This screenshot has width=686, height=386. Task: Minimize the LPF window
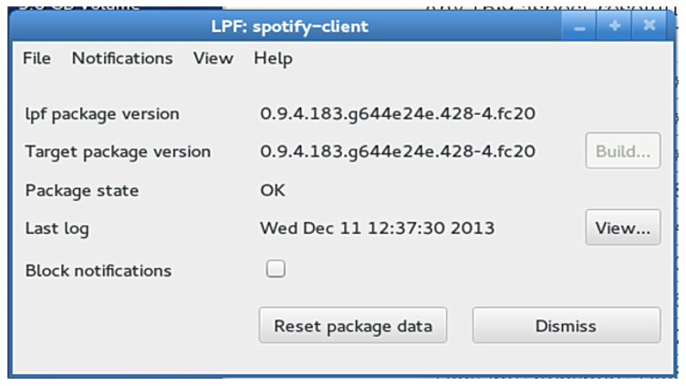pos(579,26)
